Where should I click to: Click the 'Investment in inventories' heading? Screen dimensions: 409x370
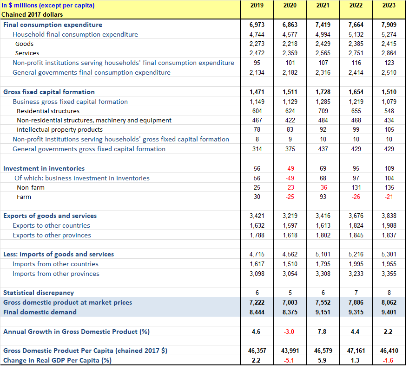click(x=44, y=168)
